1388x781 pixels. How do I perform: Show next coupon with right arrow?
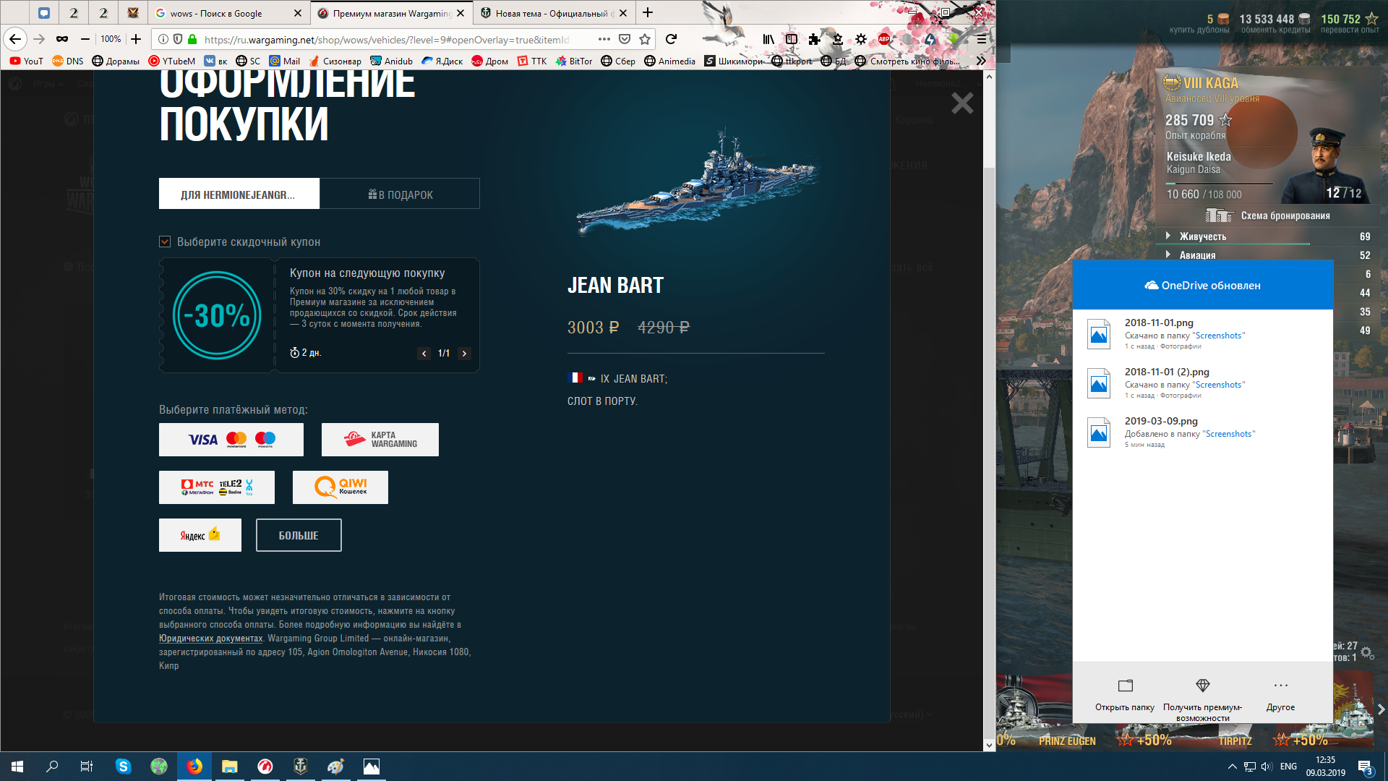click(464, 354)
